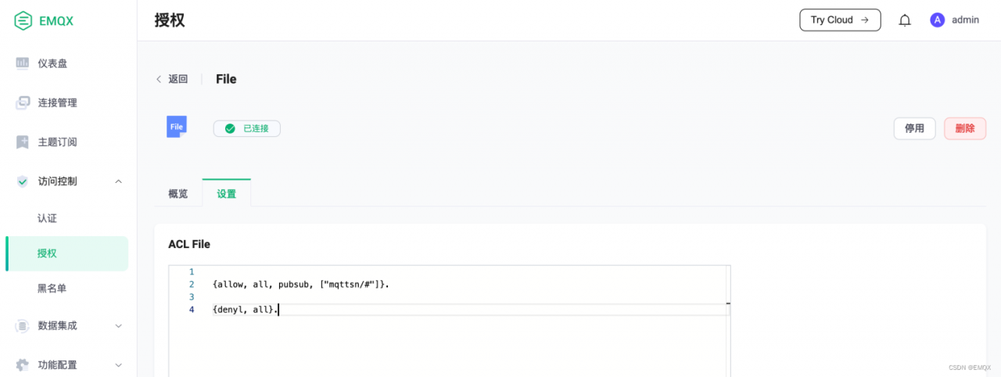Click the function configuration gear icon
This screenshot has height=377, width=1001.
click(x=23, y=364)
